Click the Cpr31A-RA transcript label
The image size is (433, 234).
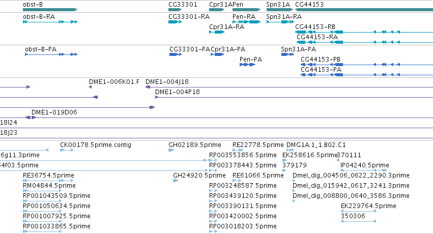click(x=227, y=27)
